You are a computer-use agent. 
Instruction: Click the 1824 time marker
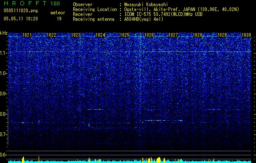coord(100,35)
